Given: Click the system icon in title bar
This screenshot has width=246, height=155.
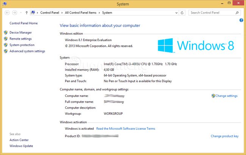Looking at the screenshot, I should tap(5, 4).
